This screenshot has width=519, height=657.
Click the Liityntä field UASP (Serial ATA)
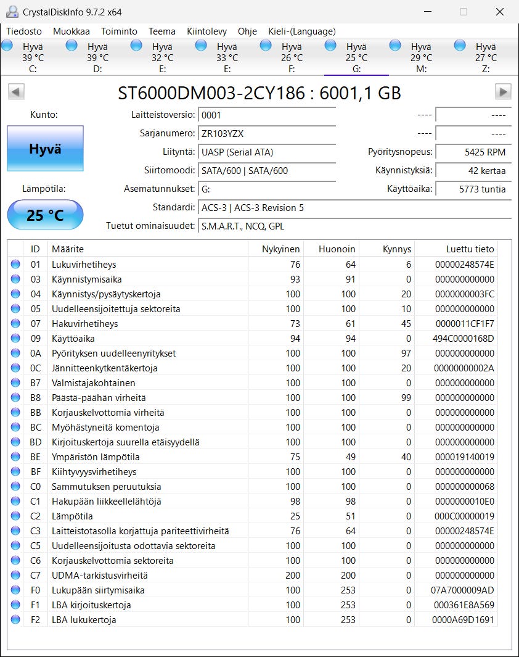click(267, 152)
